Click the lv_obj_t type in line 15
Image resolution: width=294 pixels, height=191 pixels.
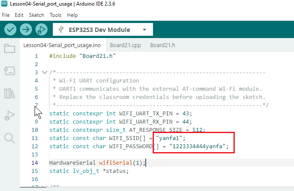[x=86, y=171]
